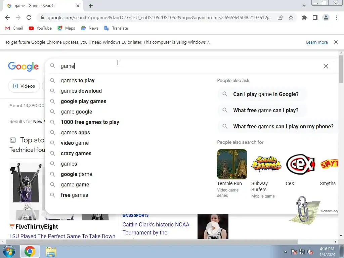344x258 pixels.
Task: Open the Subway Surfers thumbnail
Action: (266, 164)
